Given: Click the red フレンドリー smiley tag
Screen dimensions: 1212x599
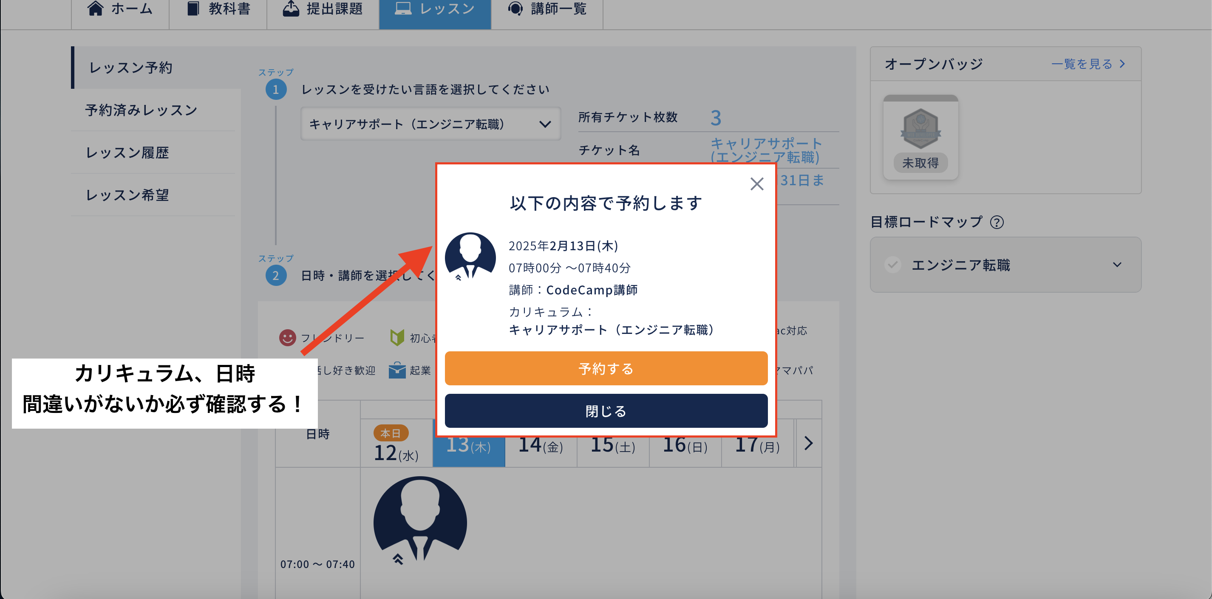Looking at the screenshot, I should (x=287, y=338).
